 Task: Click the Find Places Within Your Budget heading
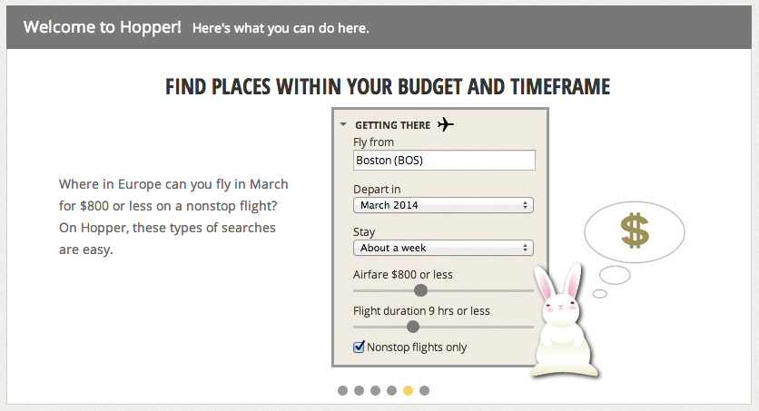pos(388,87)
